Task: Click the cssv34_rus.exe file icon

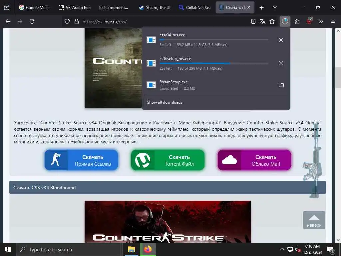Action: pos(151,40)
